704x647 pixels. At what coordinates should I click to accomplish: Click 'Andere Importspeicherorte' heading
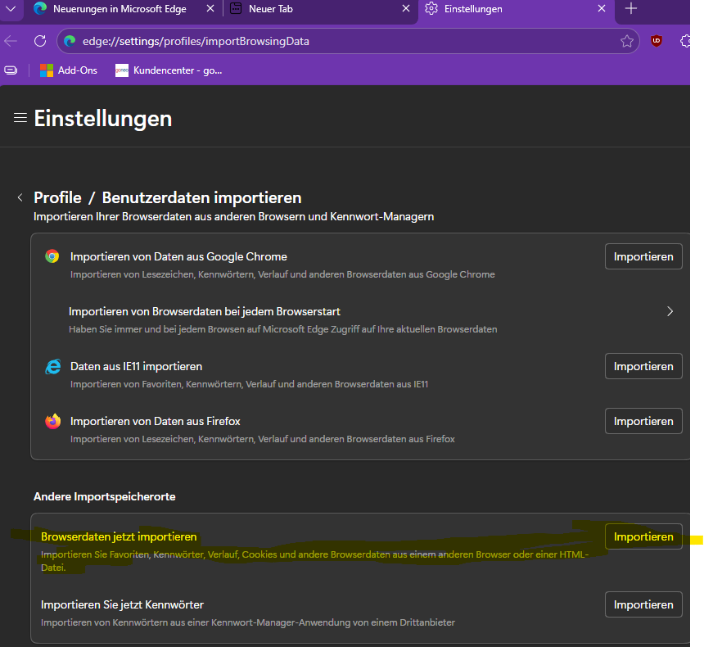[104, 496]
